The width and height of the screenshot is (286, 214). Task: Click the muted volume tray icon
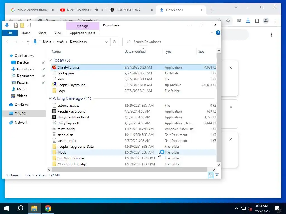click(x=250, y=208)
